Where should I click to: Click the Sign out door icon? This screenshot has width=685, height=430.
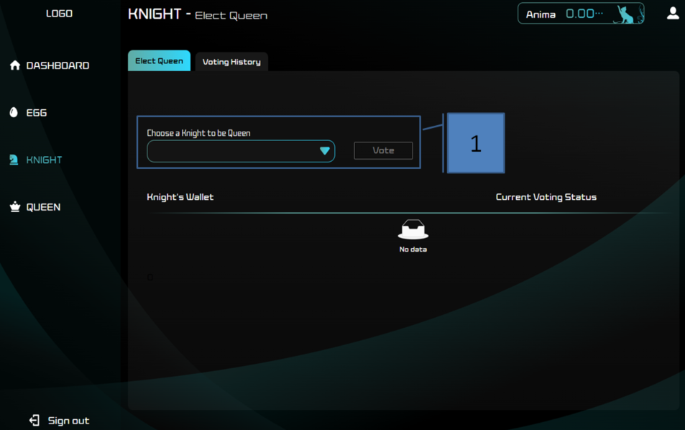point(34,421)
